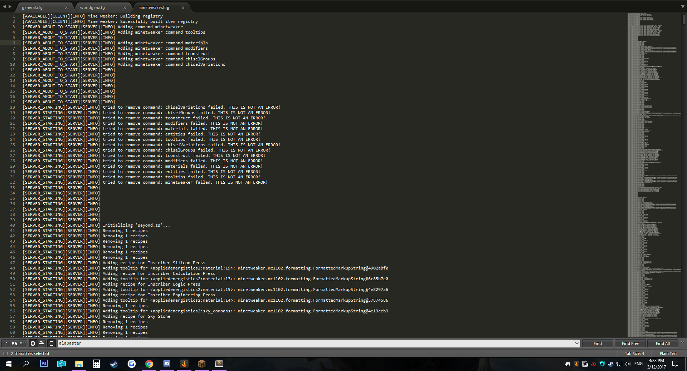Image resolution: width=687 pixels, height=371 pixels.
Task: Click the Steam system tray icon
Action: click(x=611, y=364)
